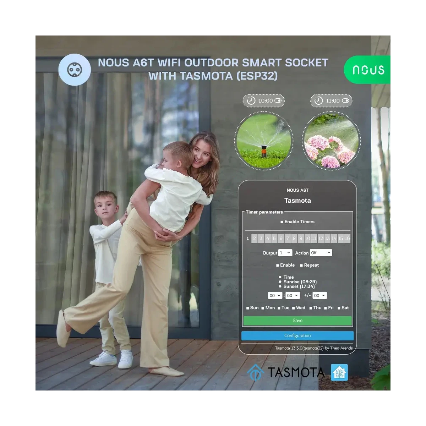
Task: Open the hours dropdown for timer
Action: click(x=275, y=295)
